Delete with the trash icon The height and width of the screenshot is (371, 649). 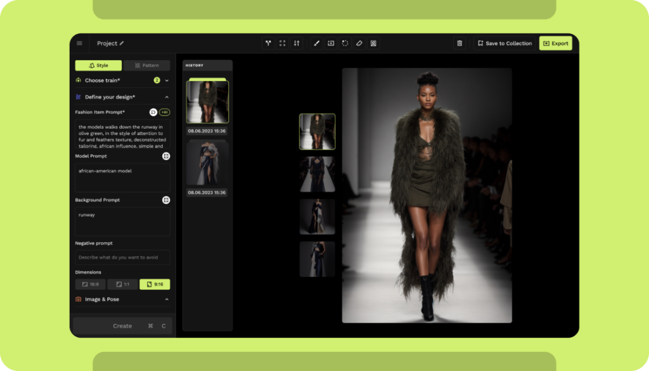click(x=459, y=43)
